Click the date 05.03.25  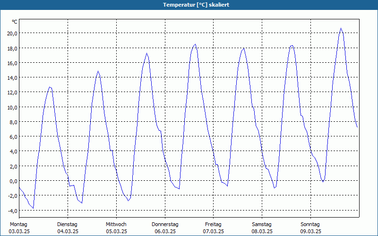(x=116, y=231)
